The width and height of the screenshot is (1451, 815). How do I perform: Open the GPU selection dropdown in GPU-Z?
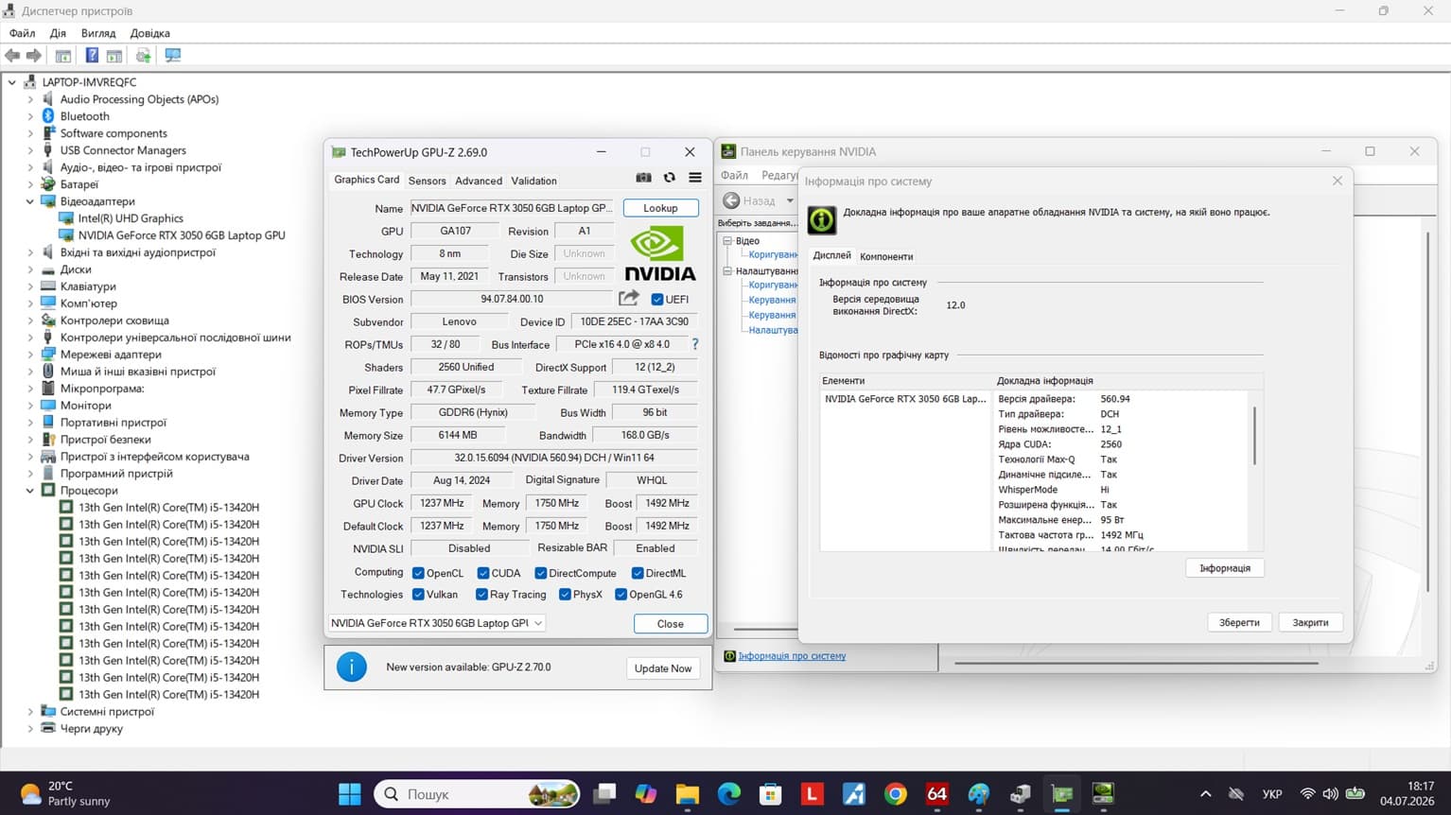pos(437,623)
